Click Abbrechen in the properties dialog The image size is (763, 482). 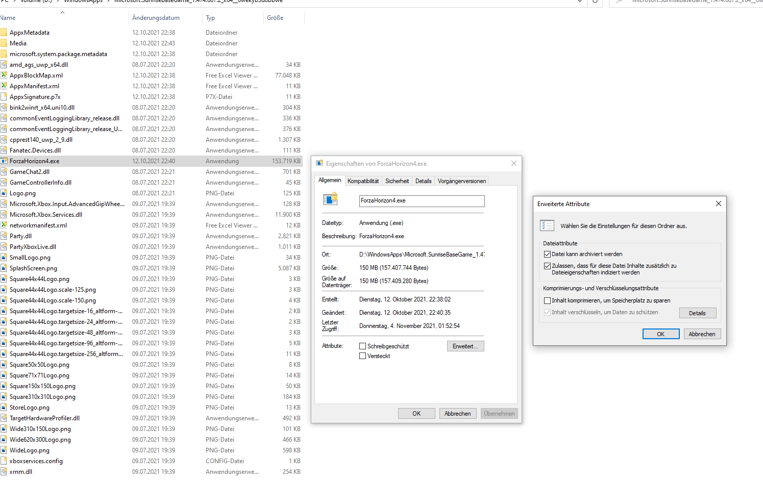458,414
